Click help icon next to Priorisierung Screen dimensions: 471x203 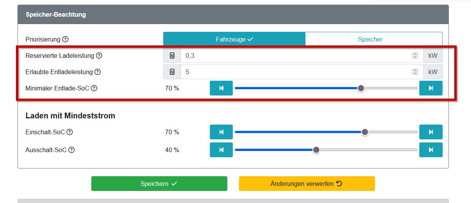pyautogui.click(x=65, y=39)
